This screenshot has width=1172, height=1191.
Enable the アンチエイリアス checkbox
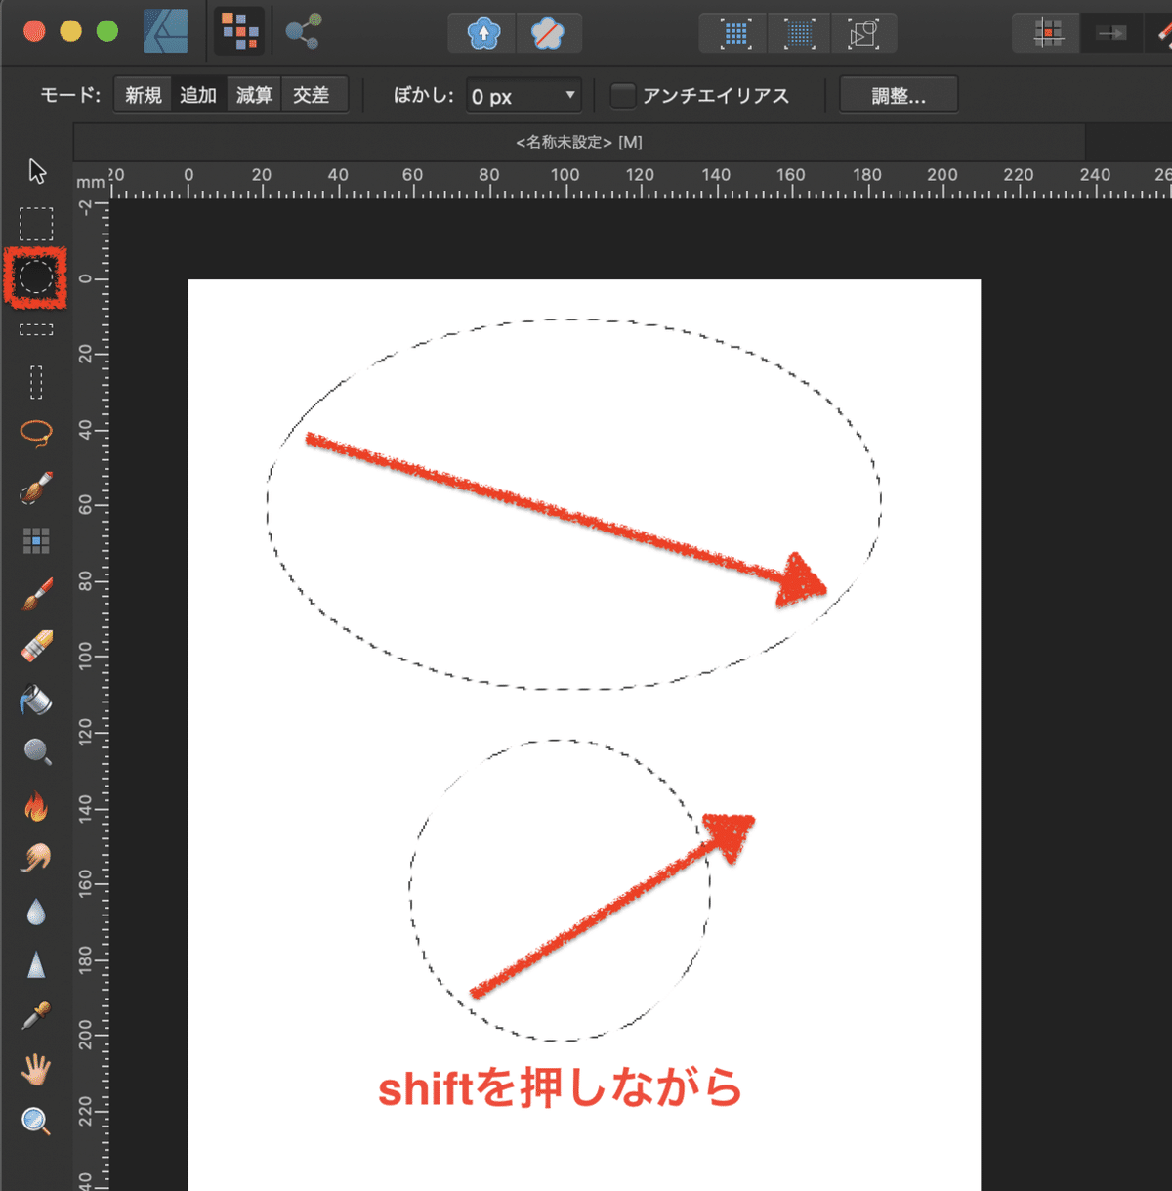coord(622,96)
